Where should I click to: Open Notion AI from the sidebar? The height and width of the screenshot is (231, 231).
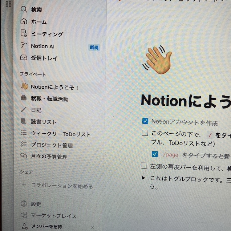pyautogui.click(x=43, y=46)
